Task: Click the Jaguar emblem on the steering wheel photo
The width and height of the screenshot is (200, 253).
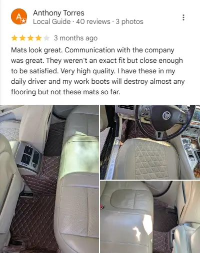Action: click(166, 115)
